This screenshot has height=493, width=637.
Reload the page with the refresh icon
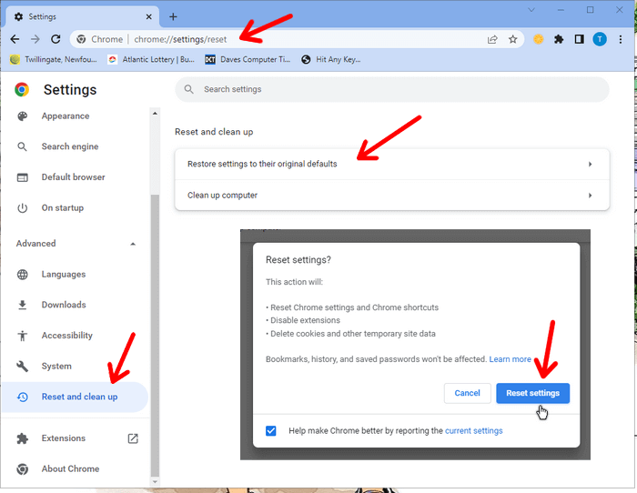(x=56, y=39)
